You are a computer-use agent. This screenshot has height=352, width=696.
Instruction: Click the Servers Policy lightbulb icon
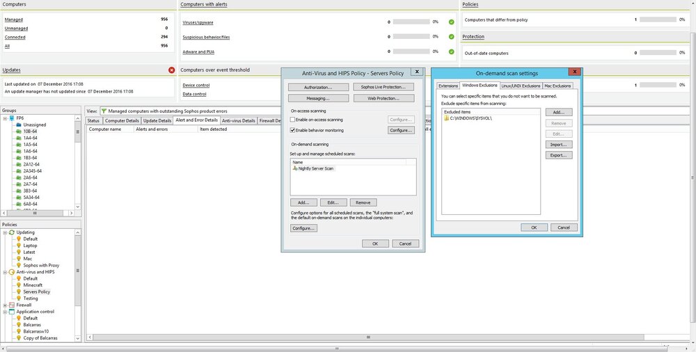point(19,291)
